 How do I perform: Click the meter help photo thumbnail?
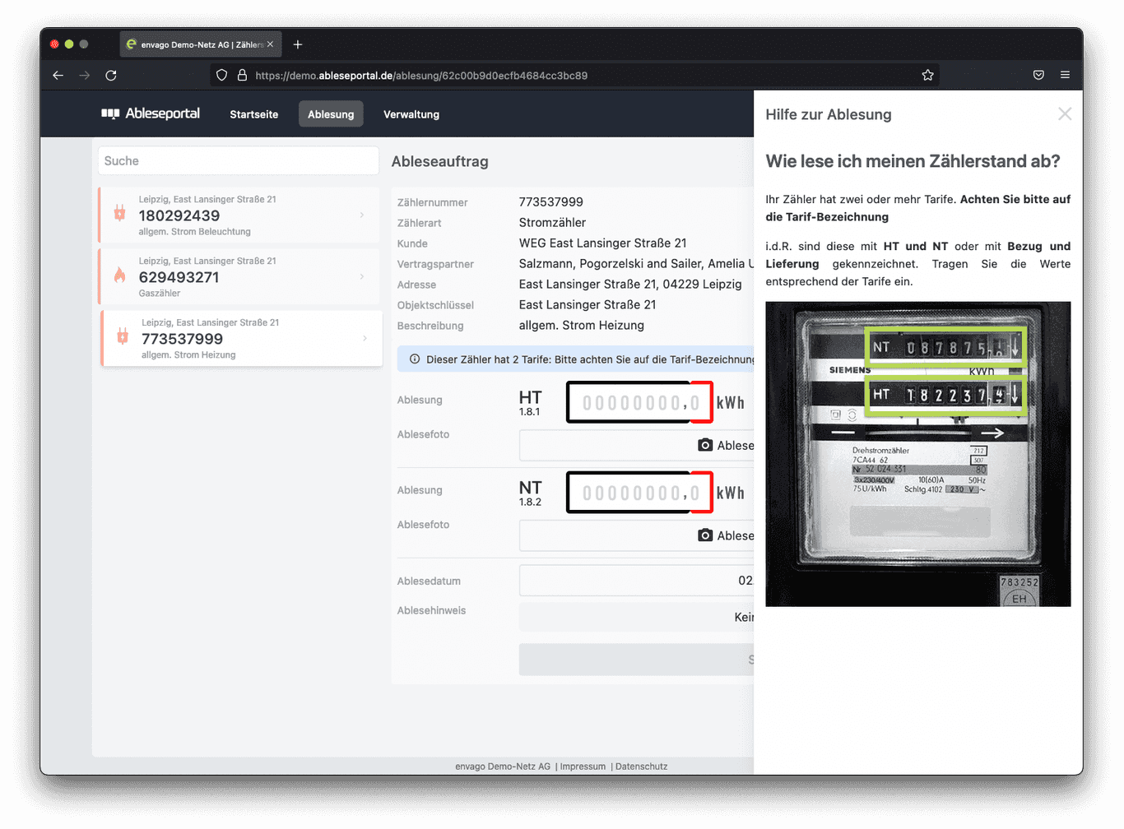tap(917, 454)
